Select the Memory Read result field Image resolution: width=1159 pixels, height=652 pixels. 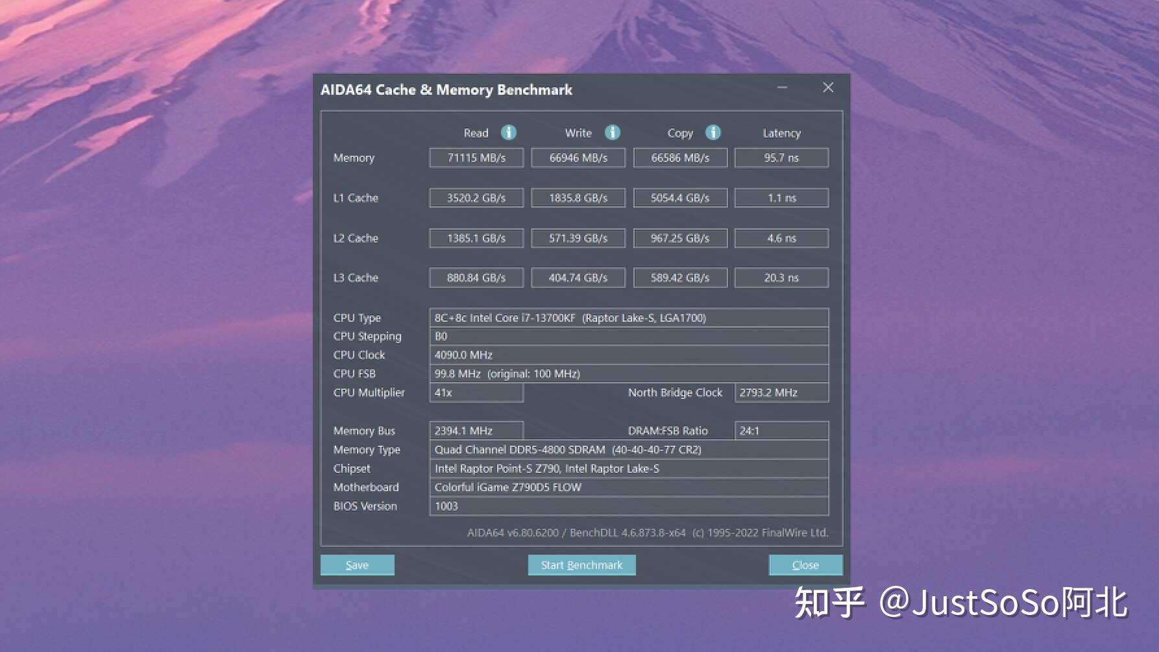coord(476,158)
